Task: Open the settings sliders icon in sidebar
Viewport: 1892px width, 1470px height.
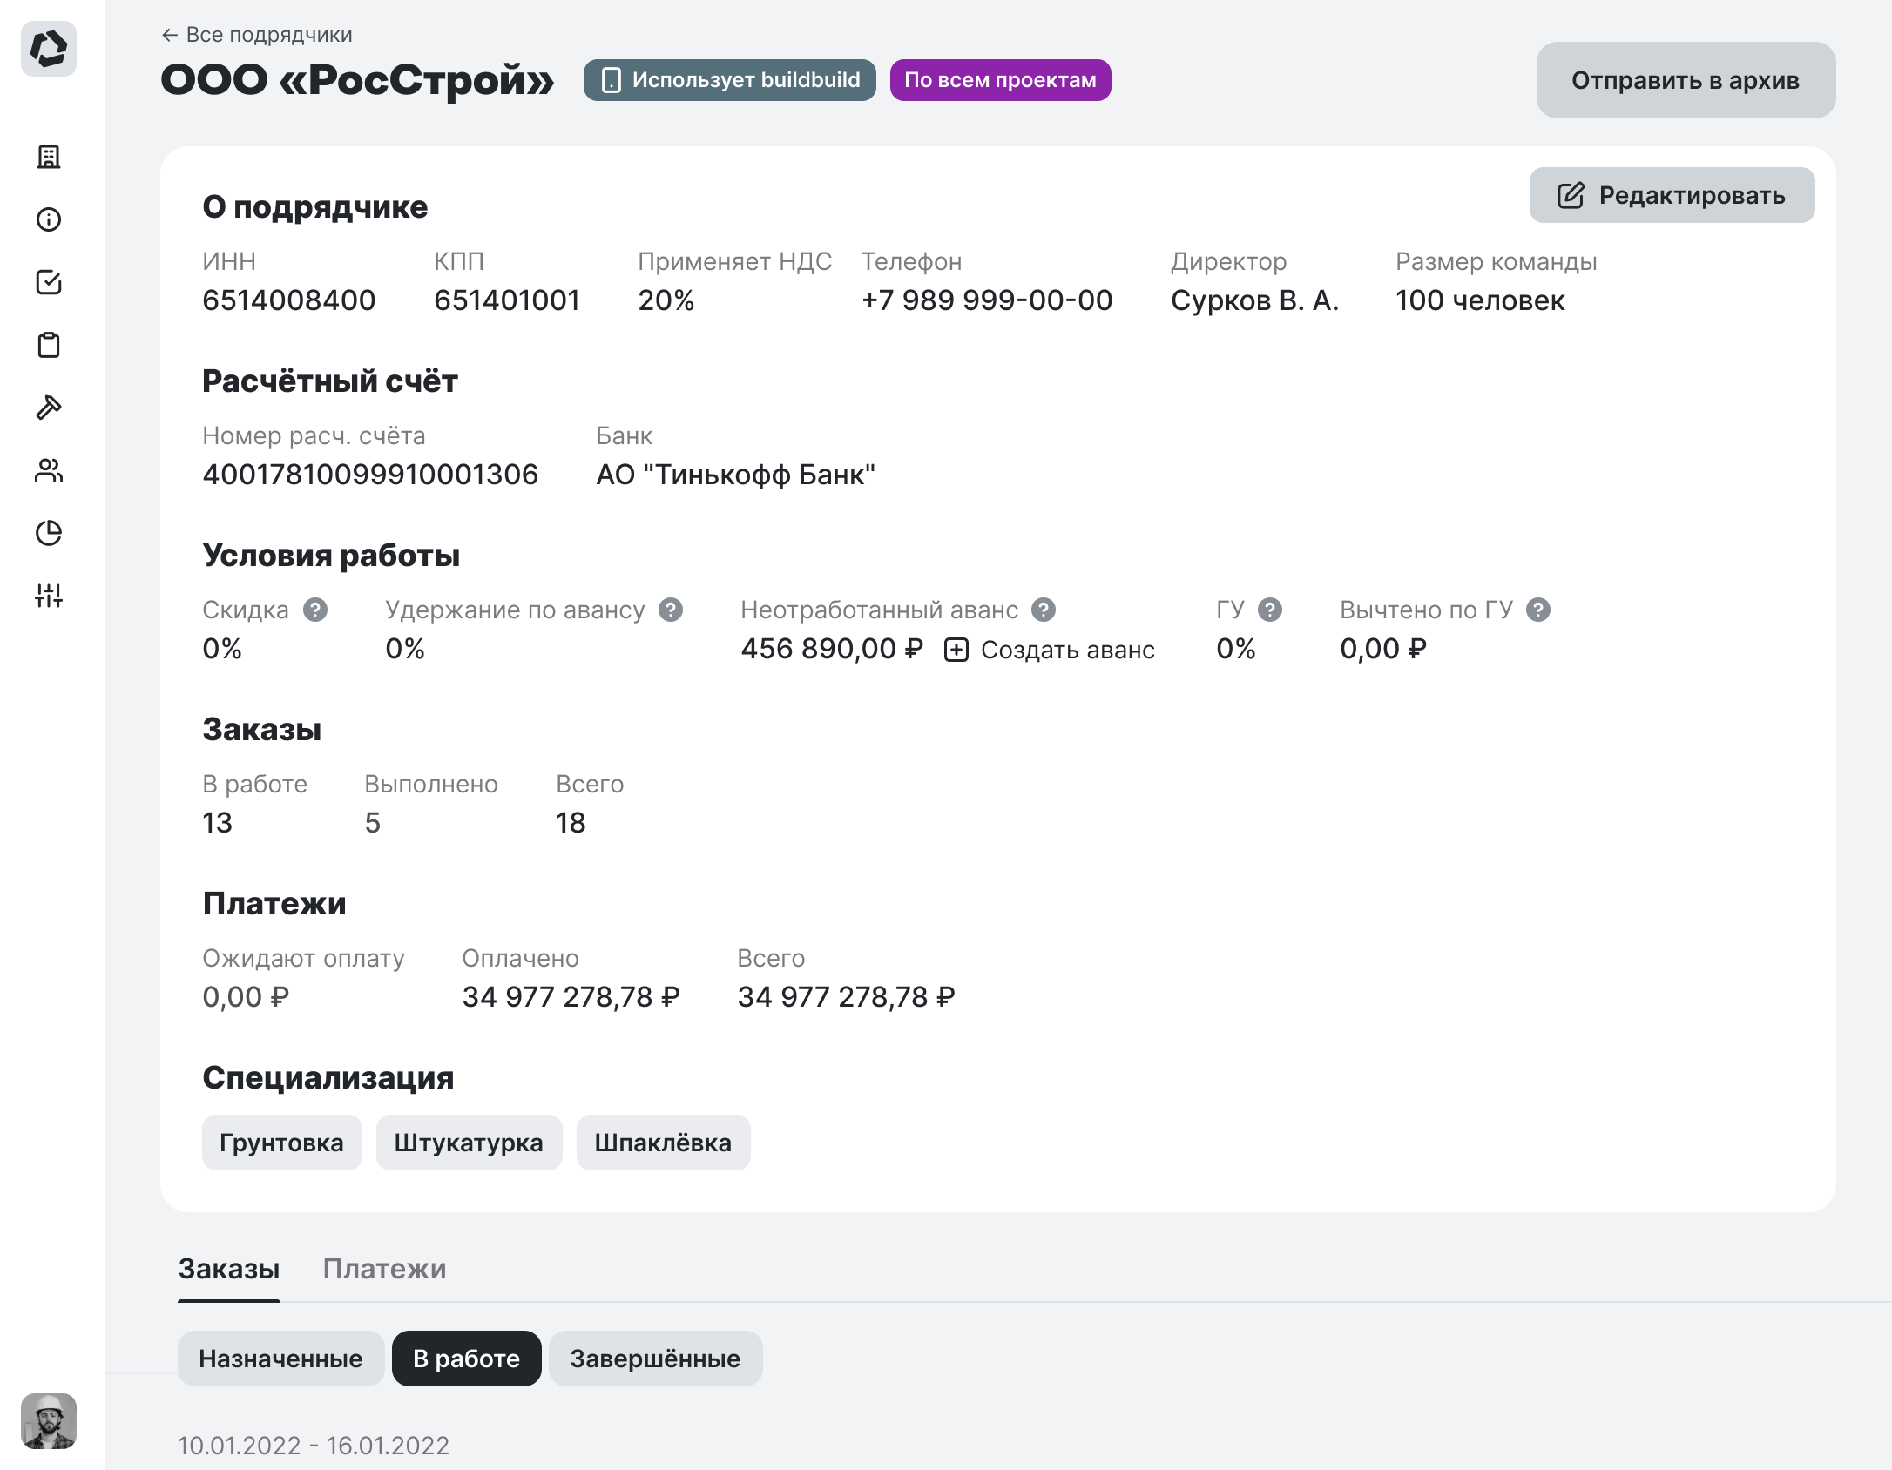Action: click(50, 597)
